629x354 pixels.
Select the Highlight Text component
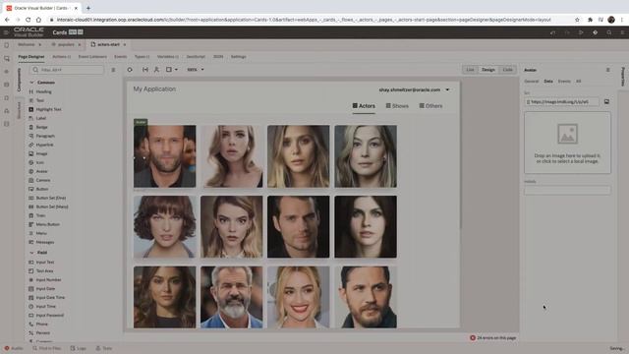point(45,109)
